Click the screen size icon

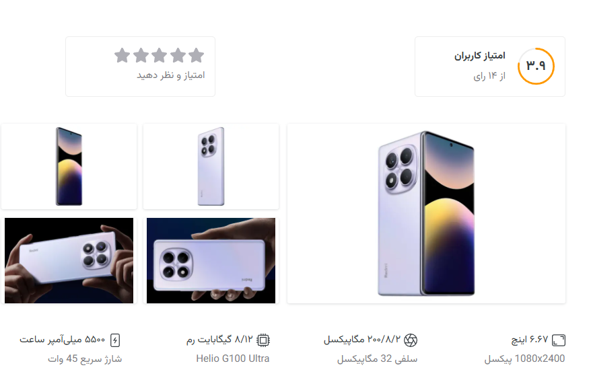tap(559, 340)
